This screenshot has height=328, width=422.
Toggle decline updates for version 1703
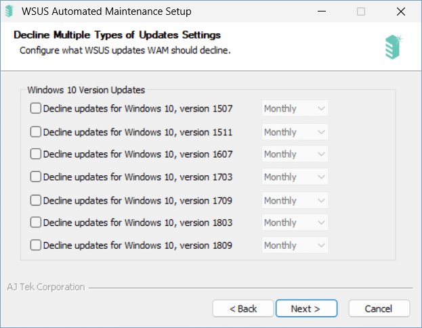click(x=35, y=177)
